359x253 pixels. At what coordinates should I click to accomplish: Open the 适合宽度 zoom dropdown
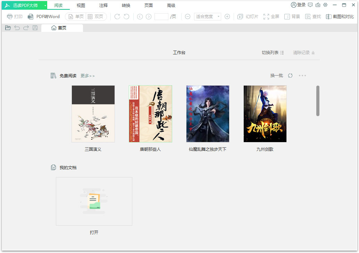coord(207,16)
